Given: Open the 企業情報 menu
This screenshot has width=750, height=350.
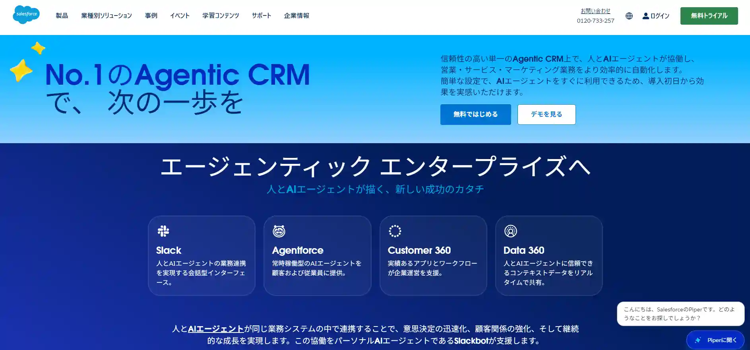Looking at the screenshot, I should 297,16.
